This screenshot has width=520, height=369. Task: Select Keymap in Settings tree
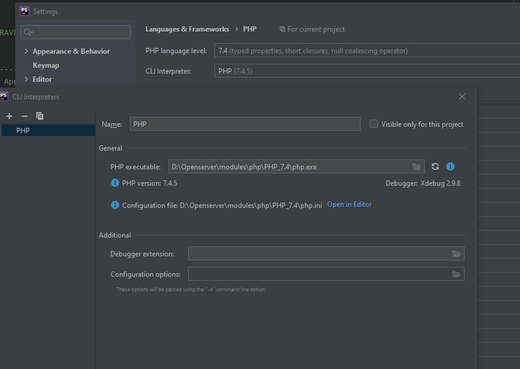(x=46, y=65)
